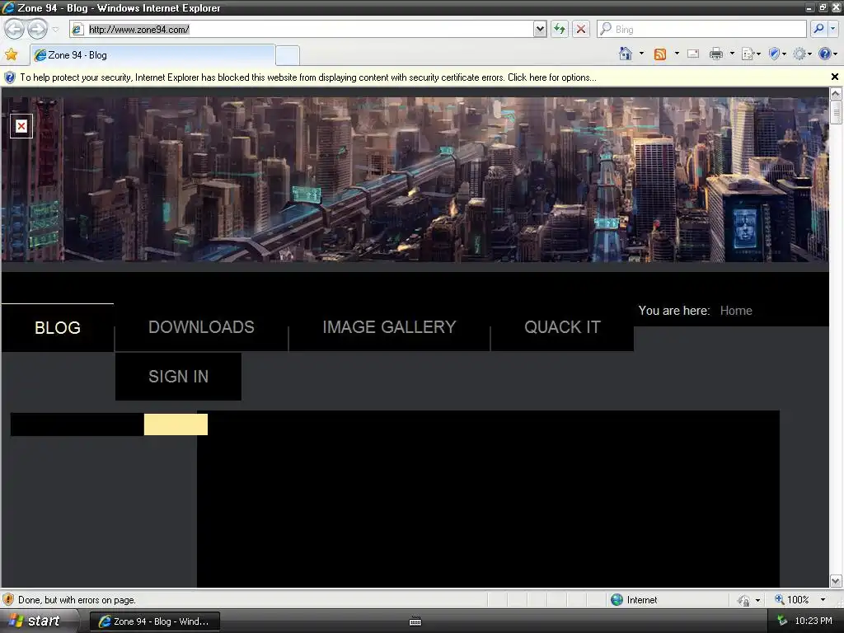Click the keyboard icon on the taskbar
Viewport: 844px width, 633px height.
coord(415,621)
